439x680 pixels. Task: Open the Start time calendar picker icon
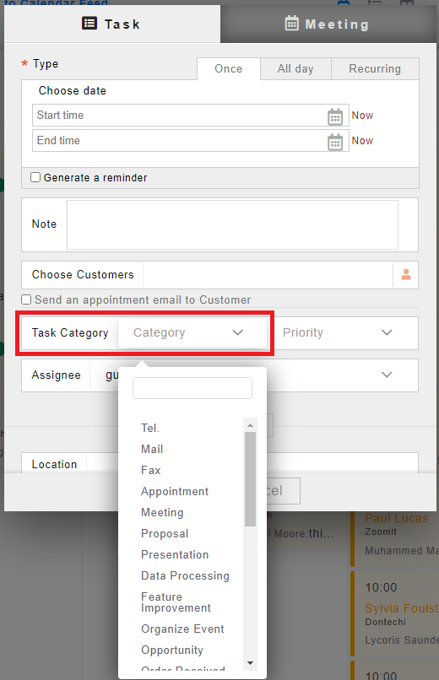(x=335, y=116)
